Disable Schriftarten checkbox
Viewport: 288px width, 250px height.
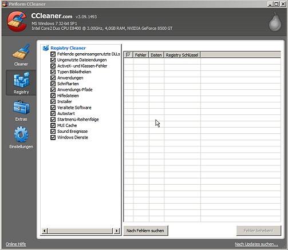point(53,84)
